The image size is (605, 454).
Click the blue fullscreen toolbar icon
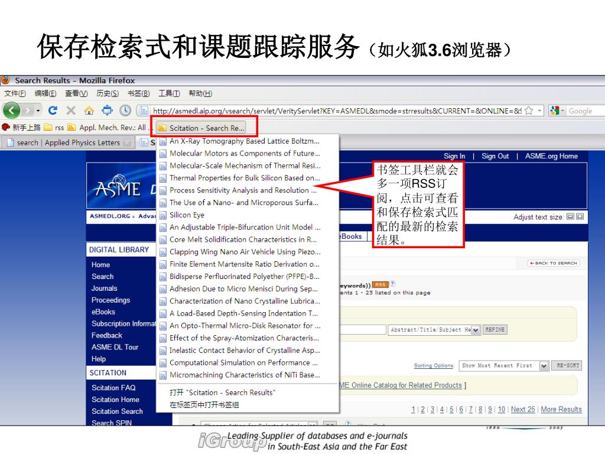pyautogui.click(x=108, y=111)
